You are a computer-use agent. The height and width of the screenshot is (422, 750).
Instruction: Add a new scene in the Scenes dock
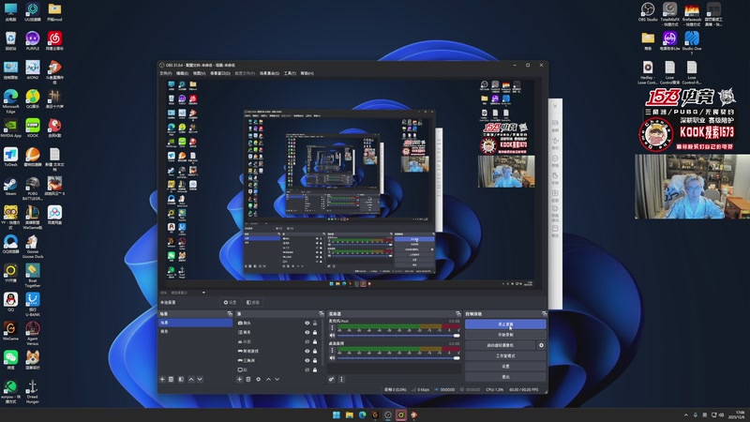click(x=162, y=380)
